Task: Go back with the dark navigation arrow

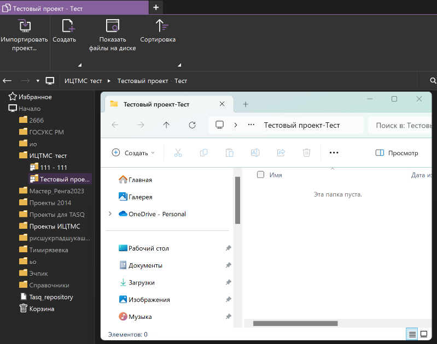Action: click(7, 81)
